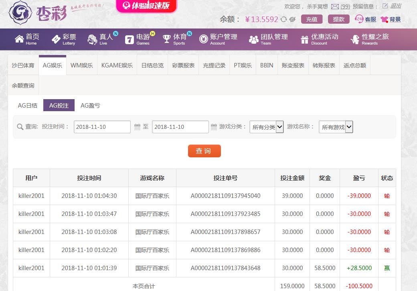The height and width of the screenshot is (291, 417).
Task: Open 24-hour customer service (客服)
Action: [366, 19]
